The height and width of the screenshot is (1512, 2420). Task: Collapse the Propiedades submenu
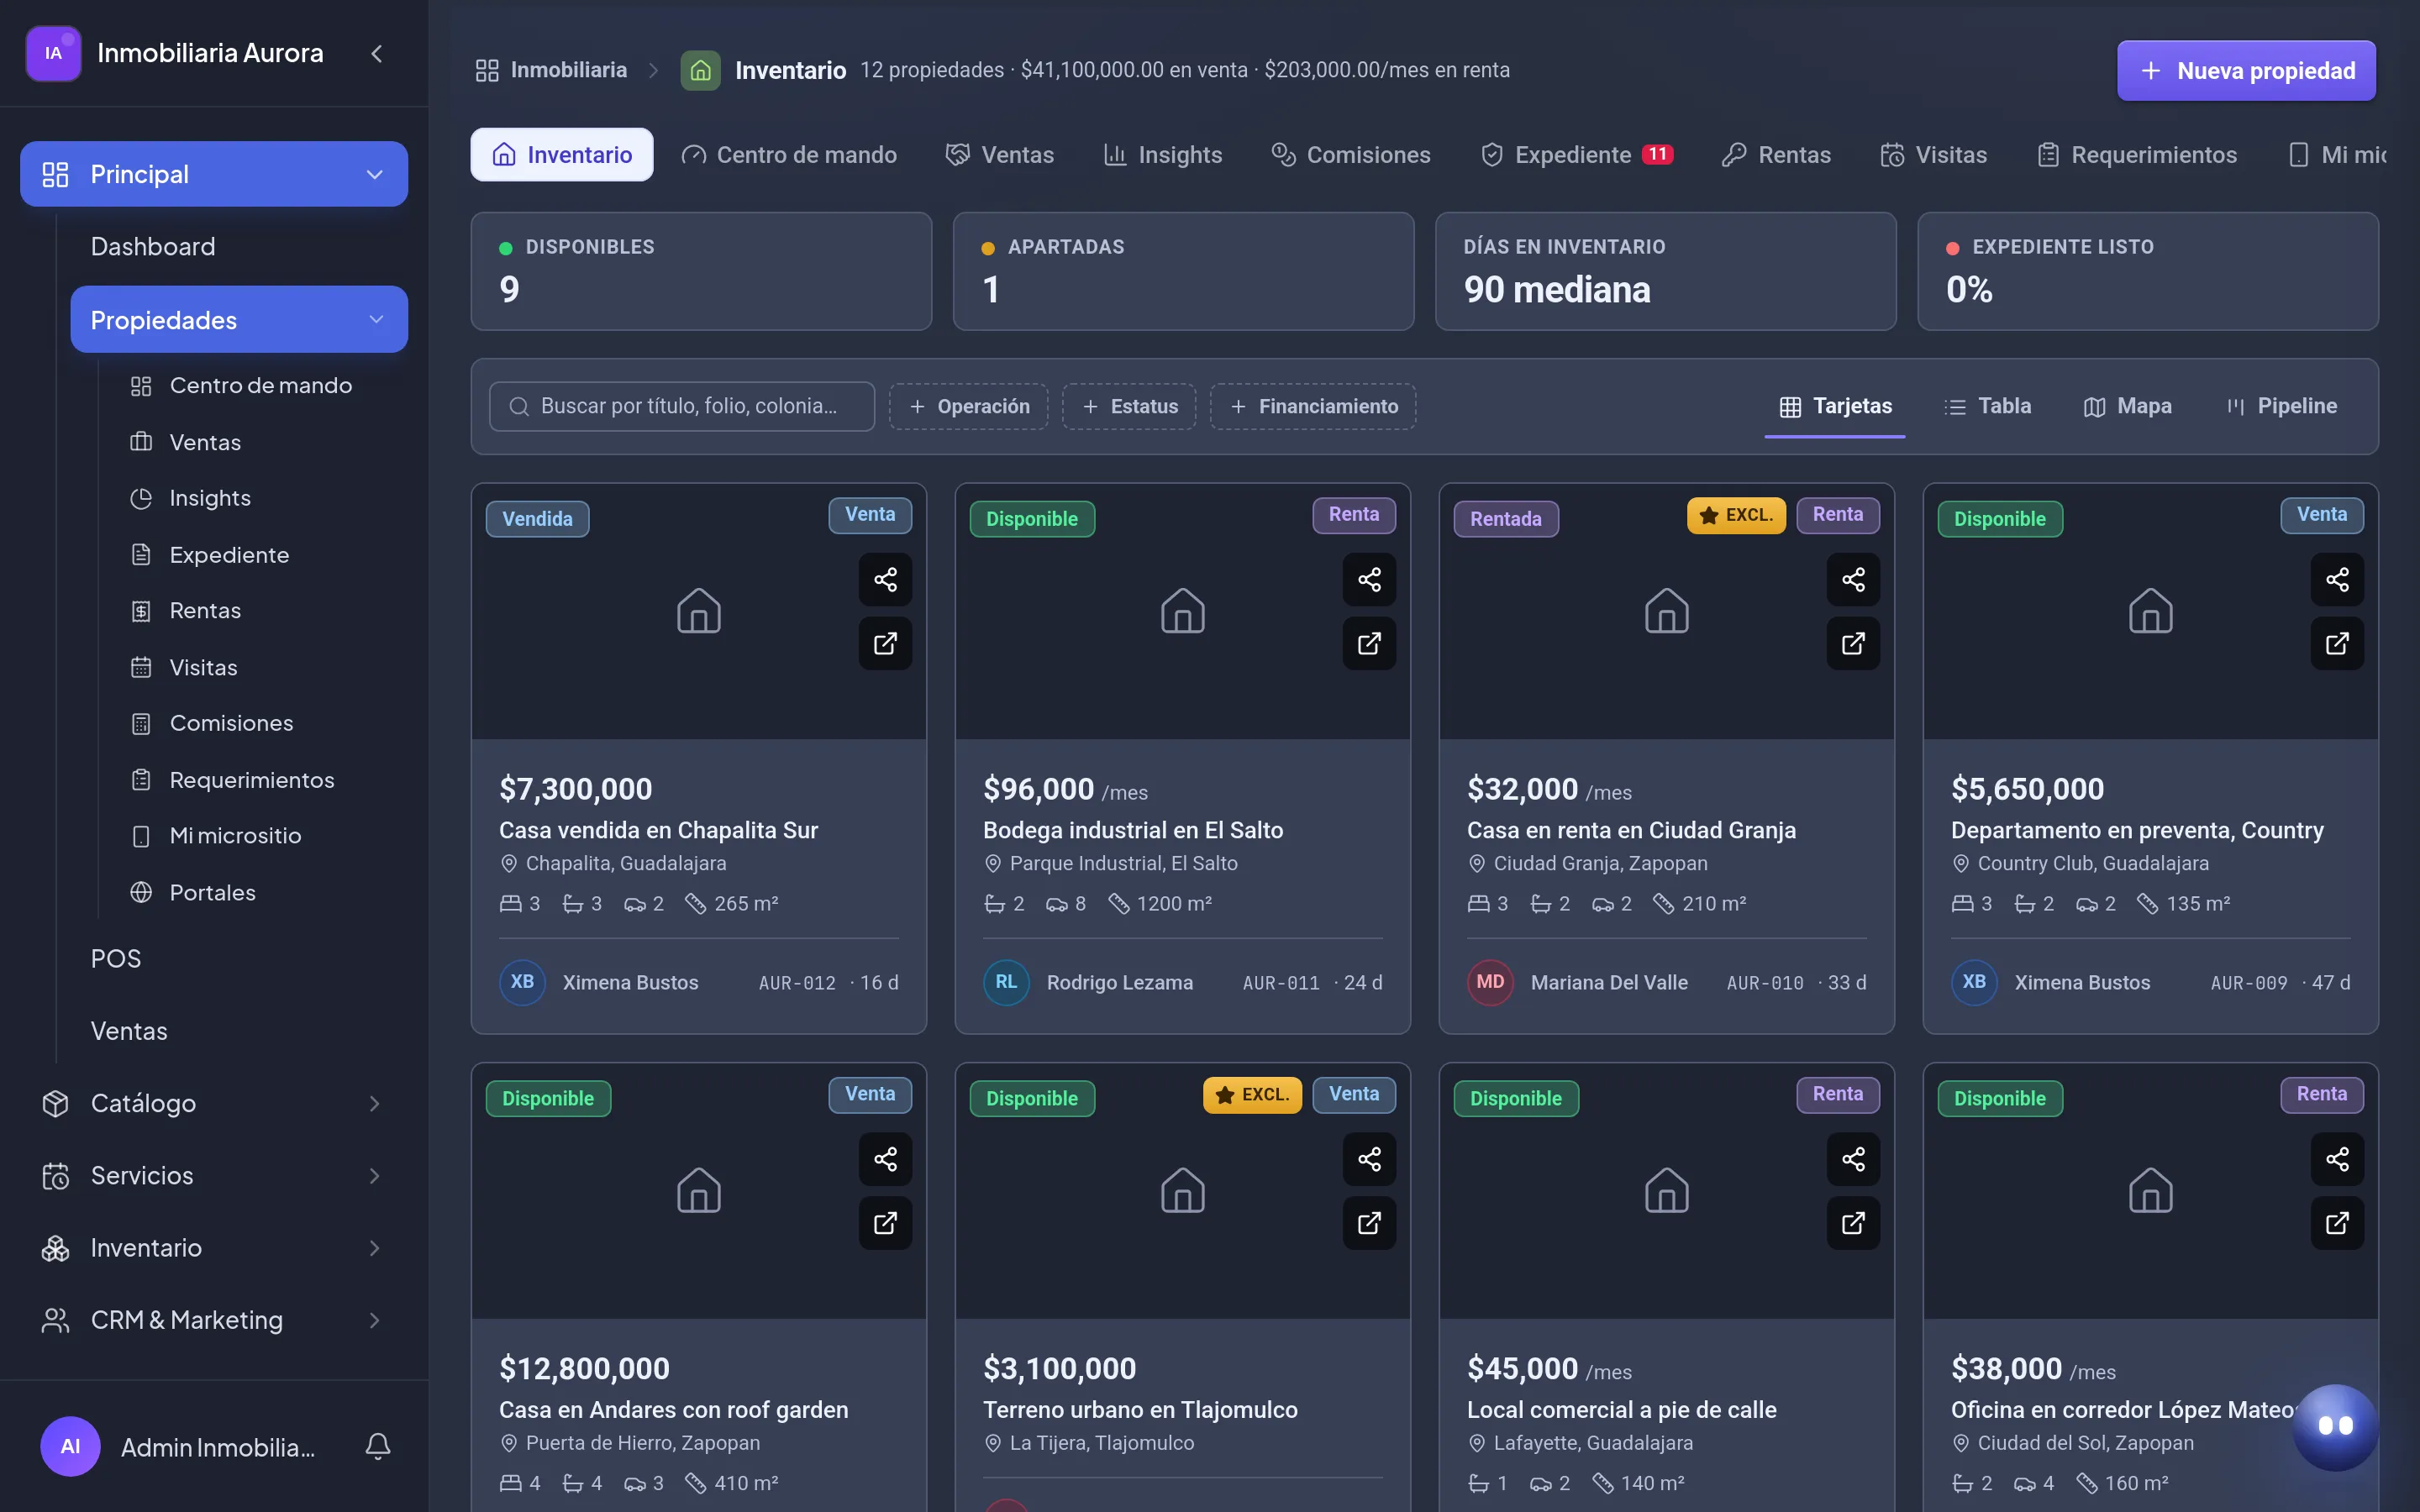click(x=239, y=320)
